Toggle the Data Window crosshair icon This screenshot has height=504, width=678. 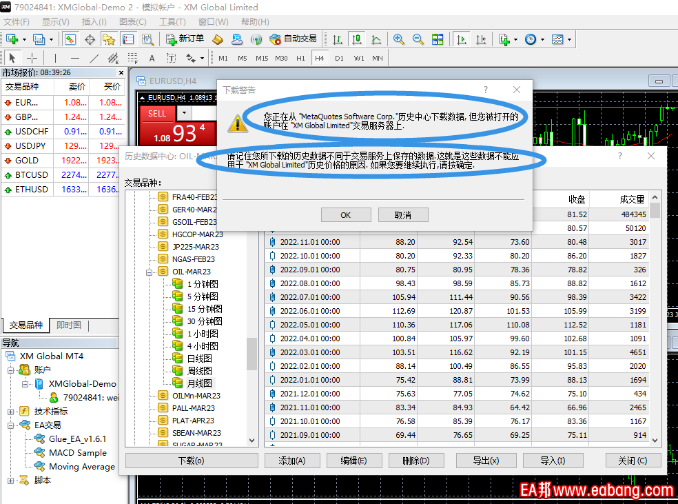click(90, 39)
